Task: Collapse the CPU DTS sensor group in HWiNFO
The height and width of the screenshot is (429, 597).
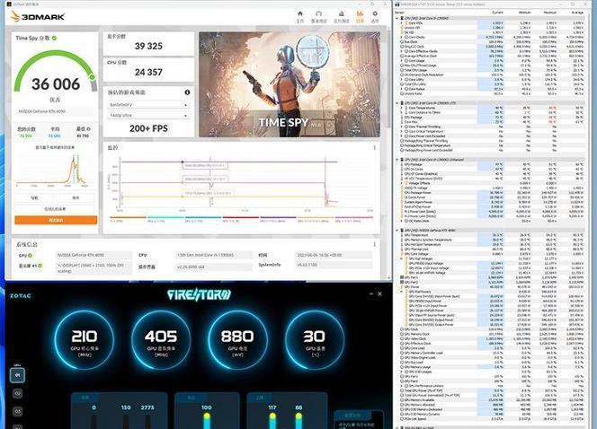Action: (397, 103)
